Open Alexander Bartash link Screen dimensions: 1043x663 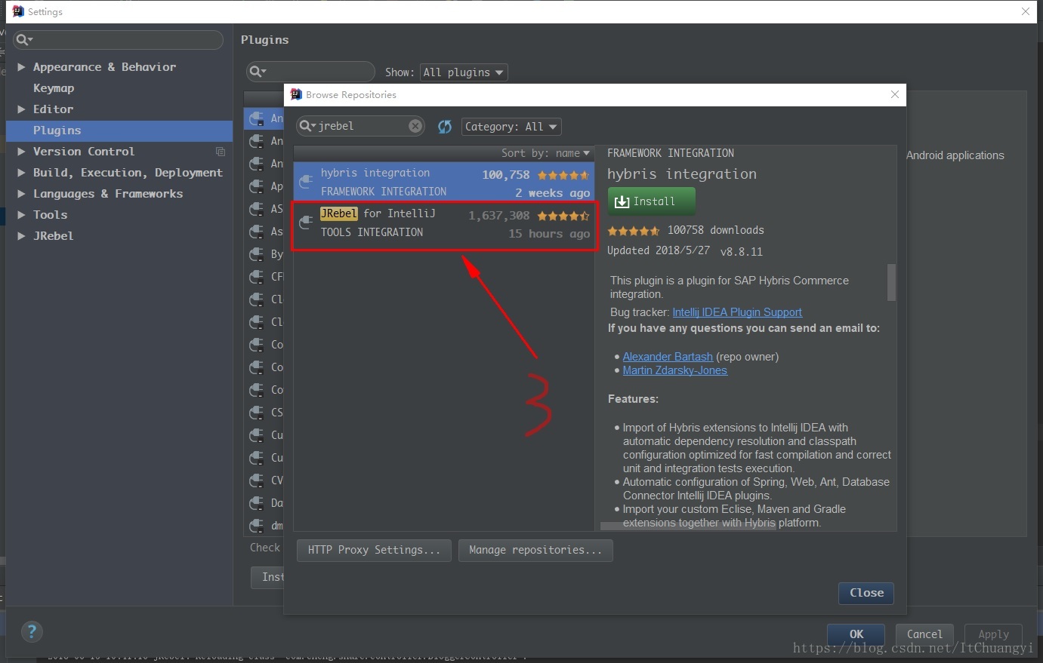pos(668,357)
